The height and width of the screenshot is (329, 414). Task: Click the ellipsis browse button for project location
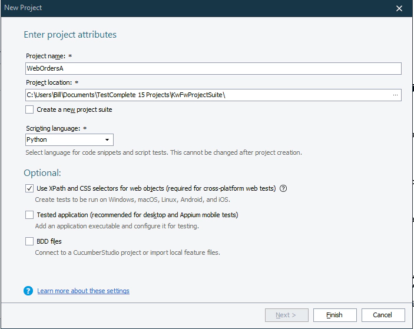point(395,95)
